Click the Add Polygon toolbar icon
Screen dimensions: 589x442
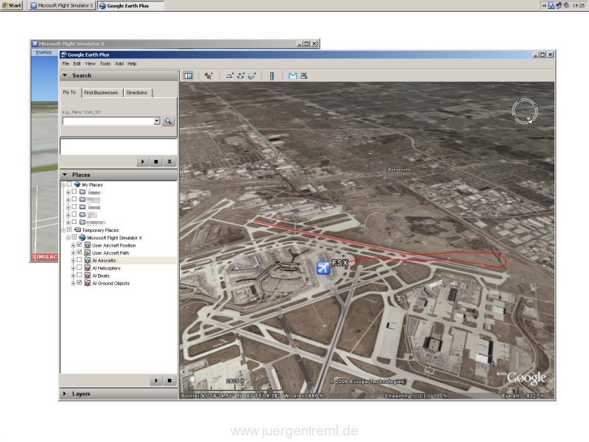[x=230, y=76]
